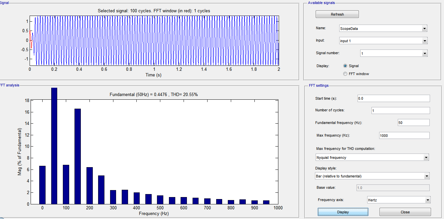Choose the FFT window display radio button
Viewport: 444px width, 219px height.
(345, 74)
